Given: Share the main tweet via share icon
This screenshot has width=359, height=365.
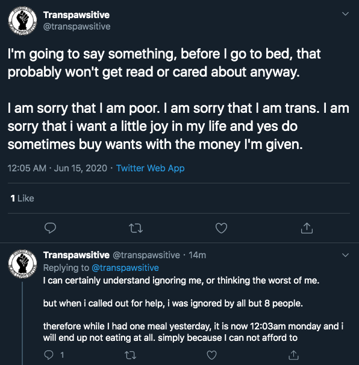Looking at the screenshot, I should click(307, 228).
